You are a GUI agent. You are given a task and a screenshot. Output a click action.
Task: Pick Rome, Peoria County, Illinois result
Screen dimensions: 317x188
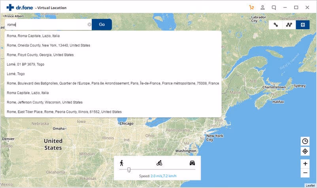(64, 112)
